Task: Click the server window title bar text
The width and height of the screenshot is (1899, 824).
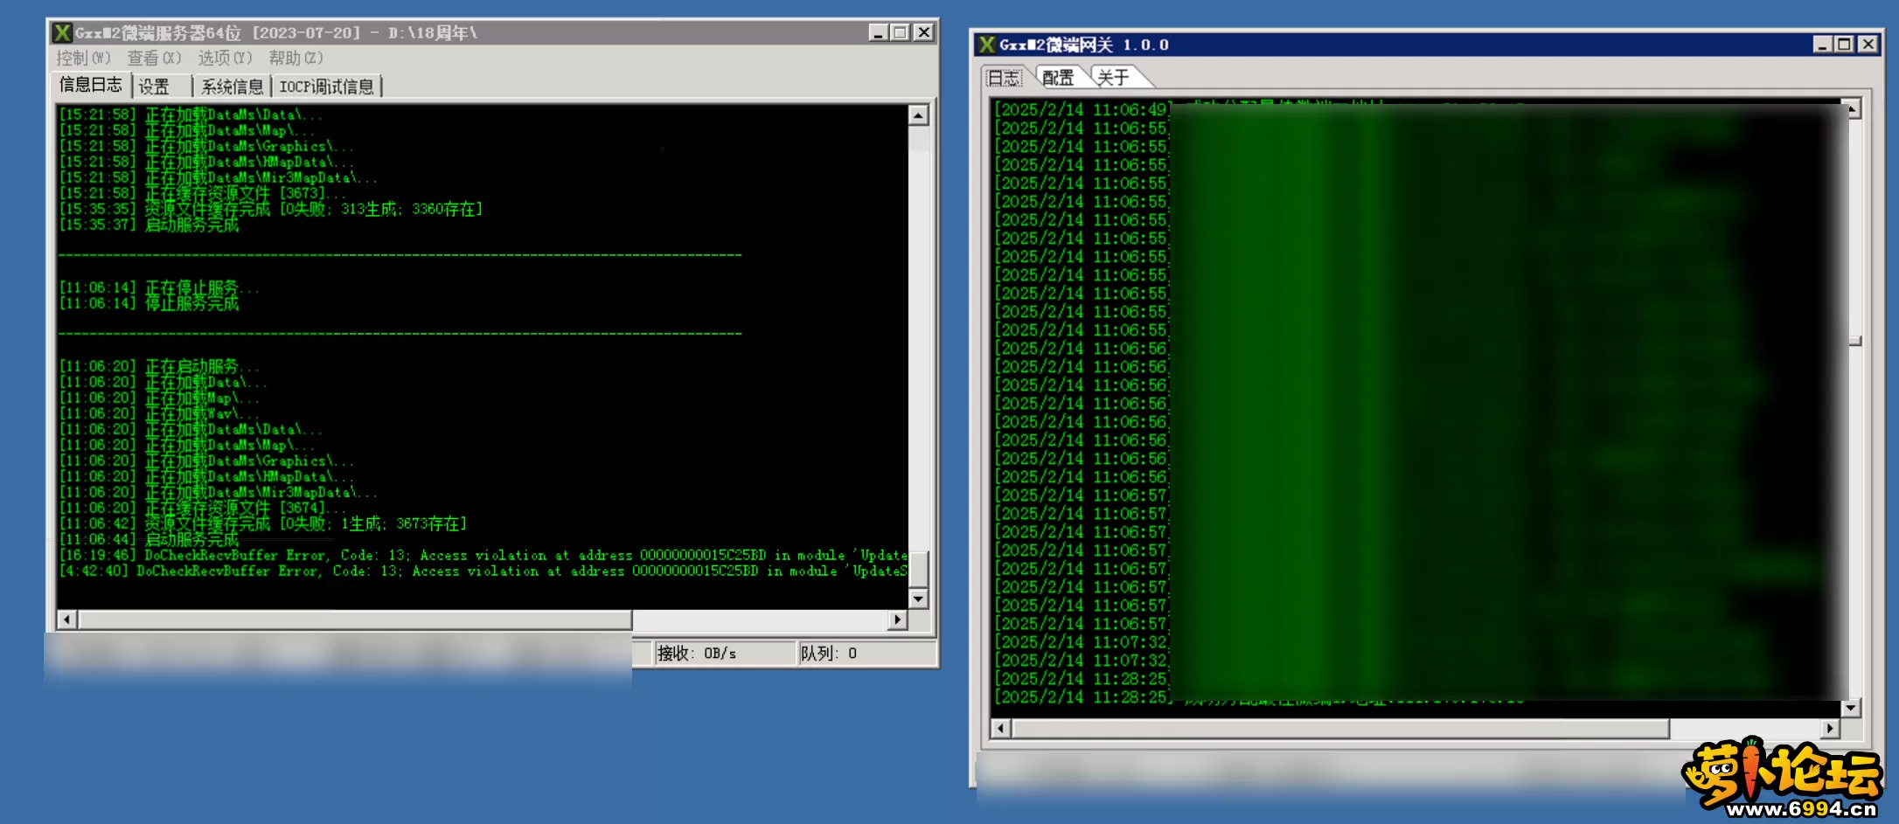Action: tap(276, 33)
